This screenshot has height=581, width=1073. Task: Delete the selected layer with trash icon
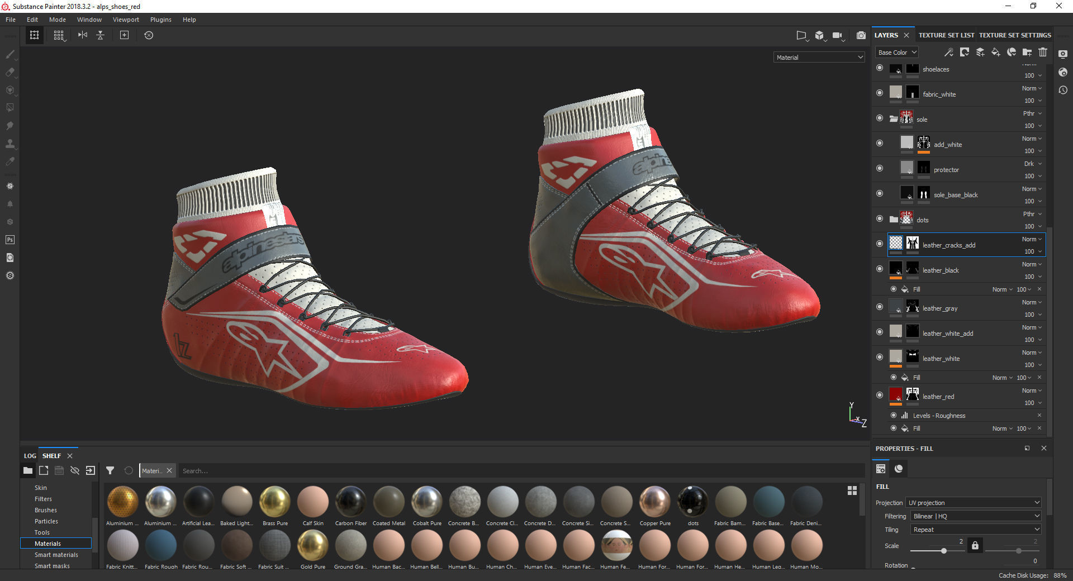tap(1043, 52)
